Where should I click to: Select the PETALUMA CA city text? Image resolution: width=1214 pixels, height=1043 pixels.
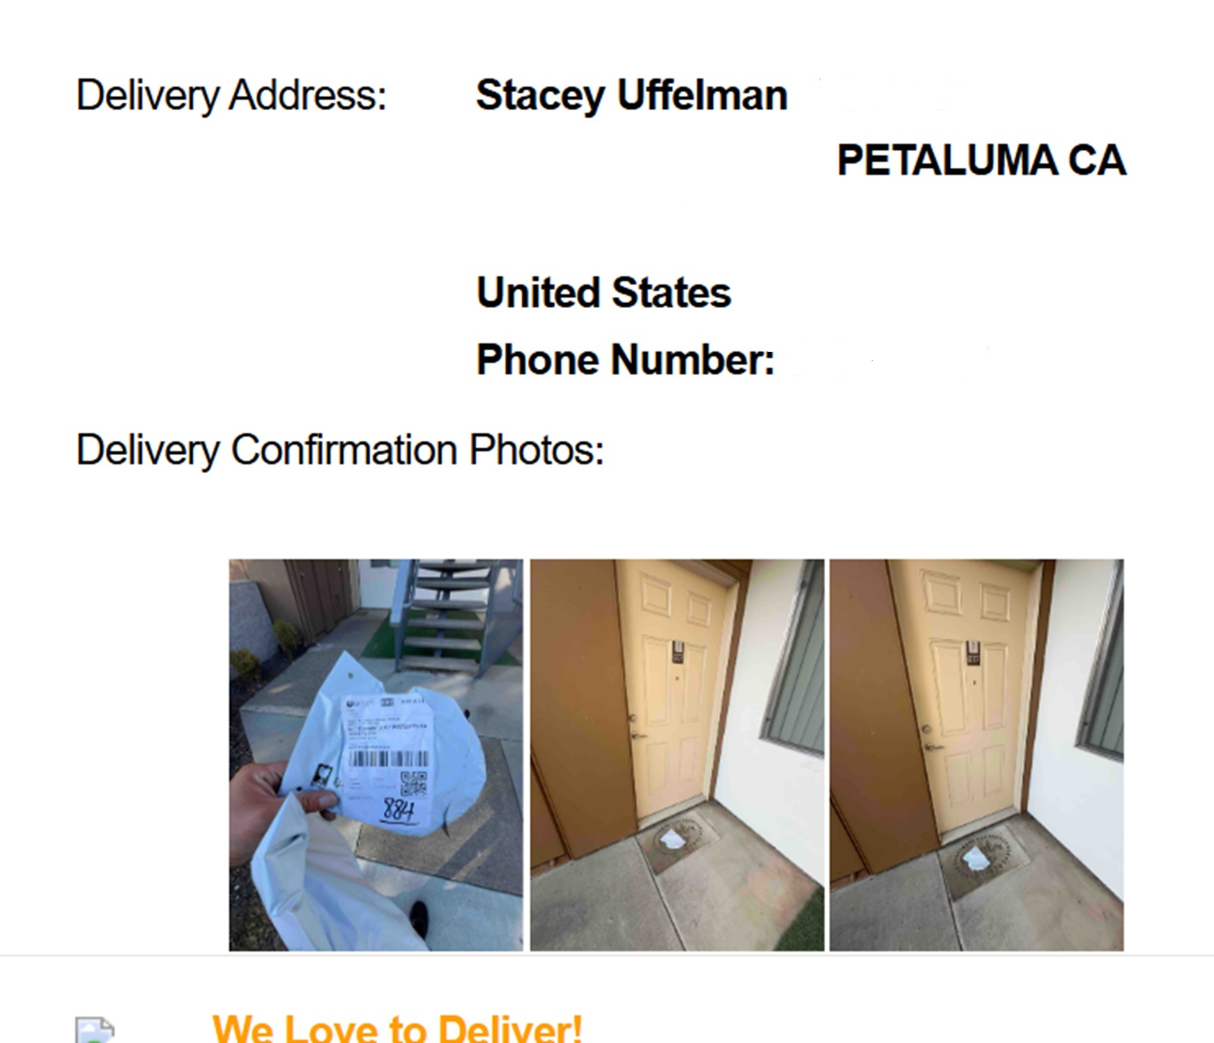point(981,160)
